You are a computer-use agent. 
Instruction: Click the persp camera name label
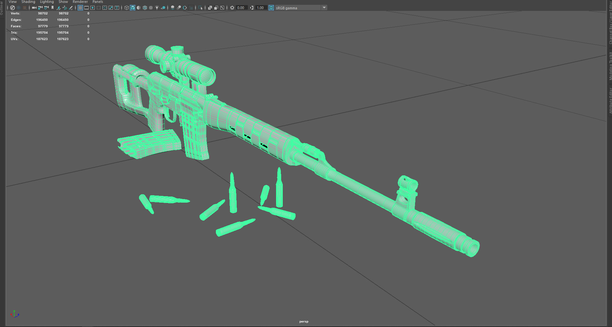(x=304, y=322)
